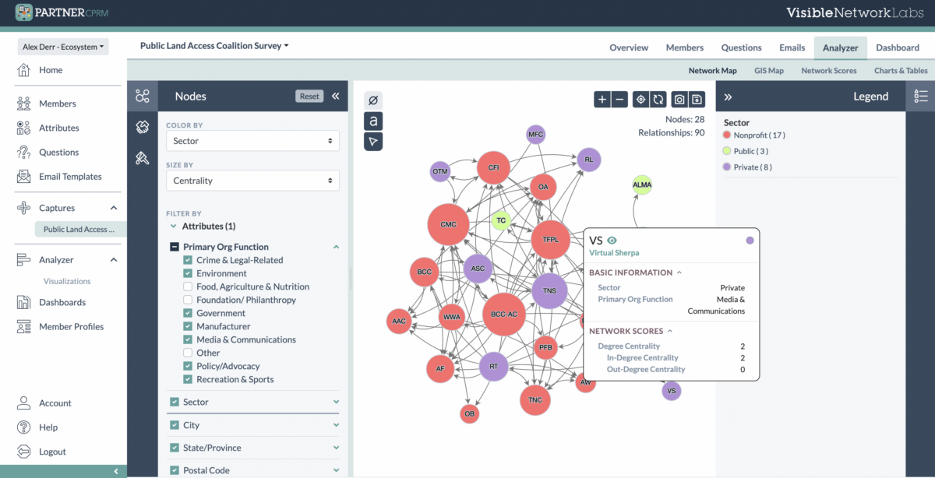Image resolution: width=935 pixels, height=478 pixels.
Task: Select the tools panel icon below handshake
Action: [x=142, y=158]
